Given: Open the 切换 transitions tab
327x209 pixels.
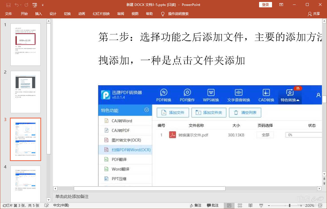Looking at the screenshot, I should [67, 14].
